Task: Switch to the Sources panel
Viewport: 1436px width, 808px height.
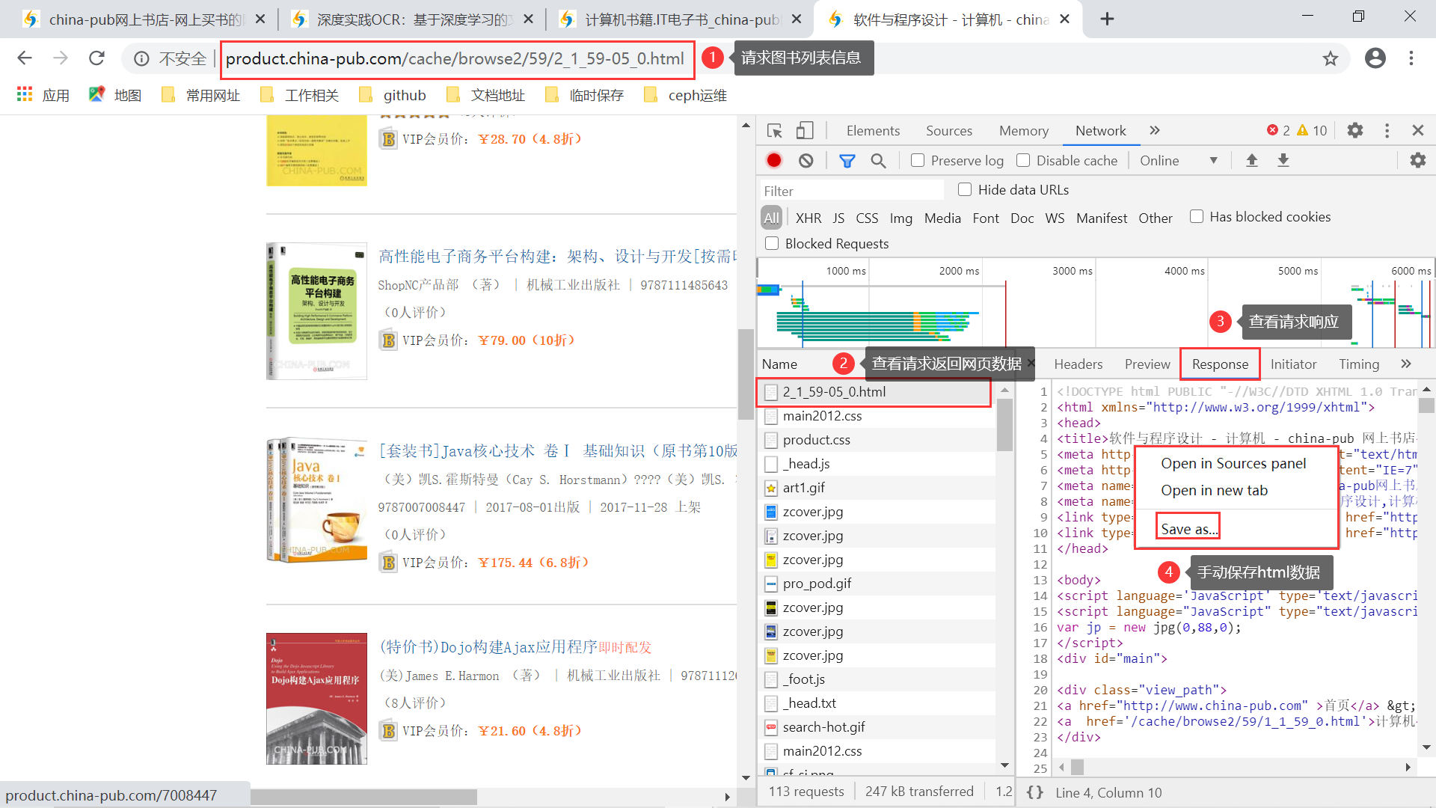Action: point(949,131)
